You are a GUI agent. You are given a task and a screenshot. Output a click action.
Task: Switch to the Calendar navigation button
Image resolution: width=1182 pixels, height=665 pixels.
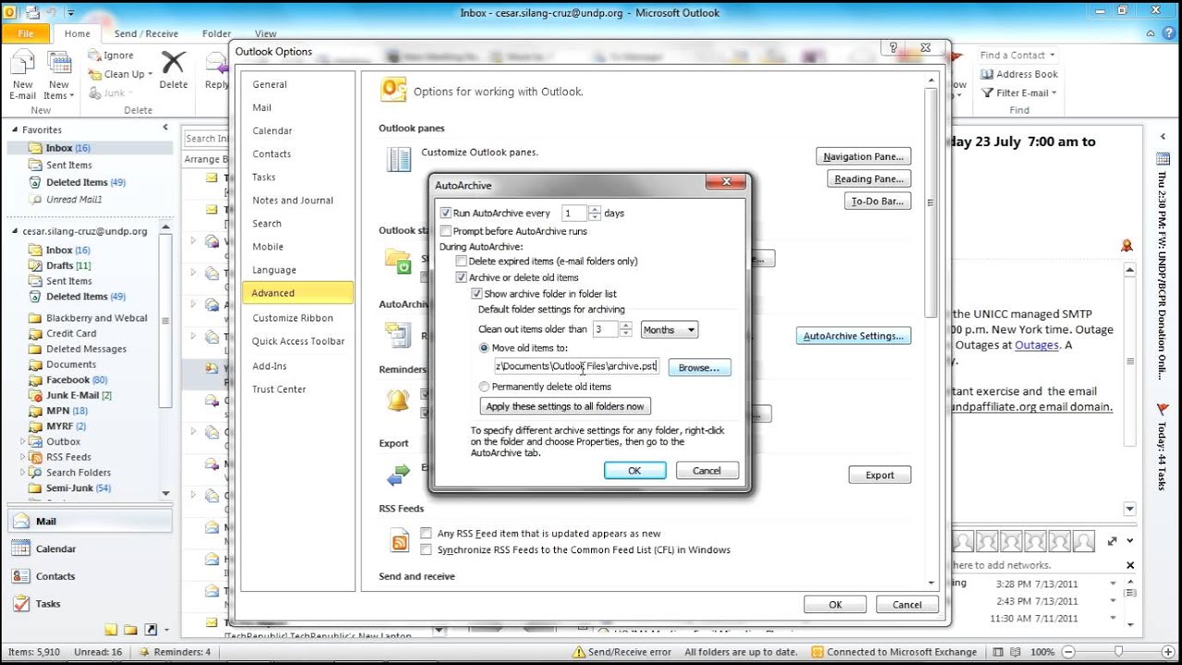pos(89,549)
